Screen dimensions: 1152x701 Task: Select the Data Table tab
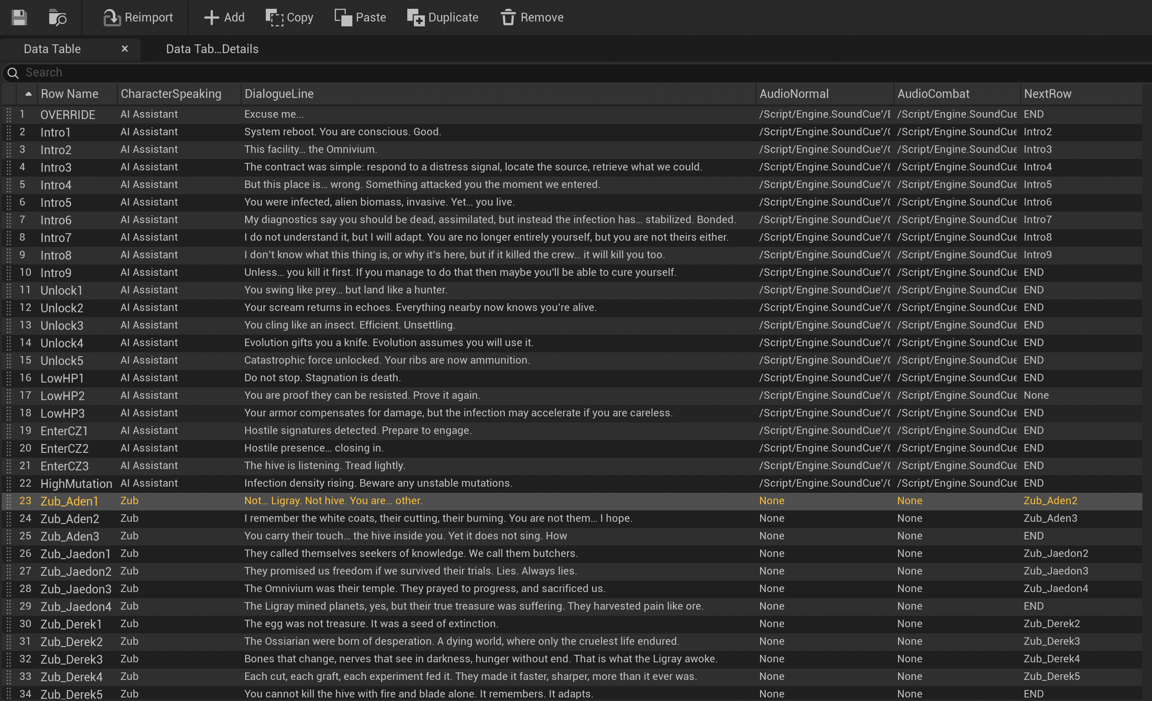click(x=52, y=49)
